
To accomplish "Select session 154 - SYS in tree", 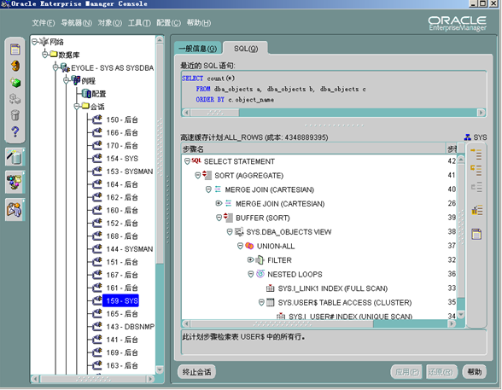I will (122, 159).
